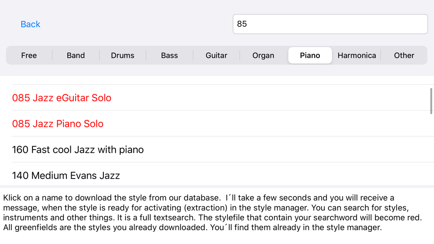Select the Free category tab
The height and width of the screenshot is (244, 434).
coord(29,55)
